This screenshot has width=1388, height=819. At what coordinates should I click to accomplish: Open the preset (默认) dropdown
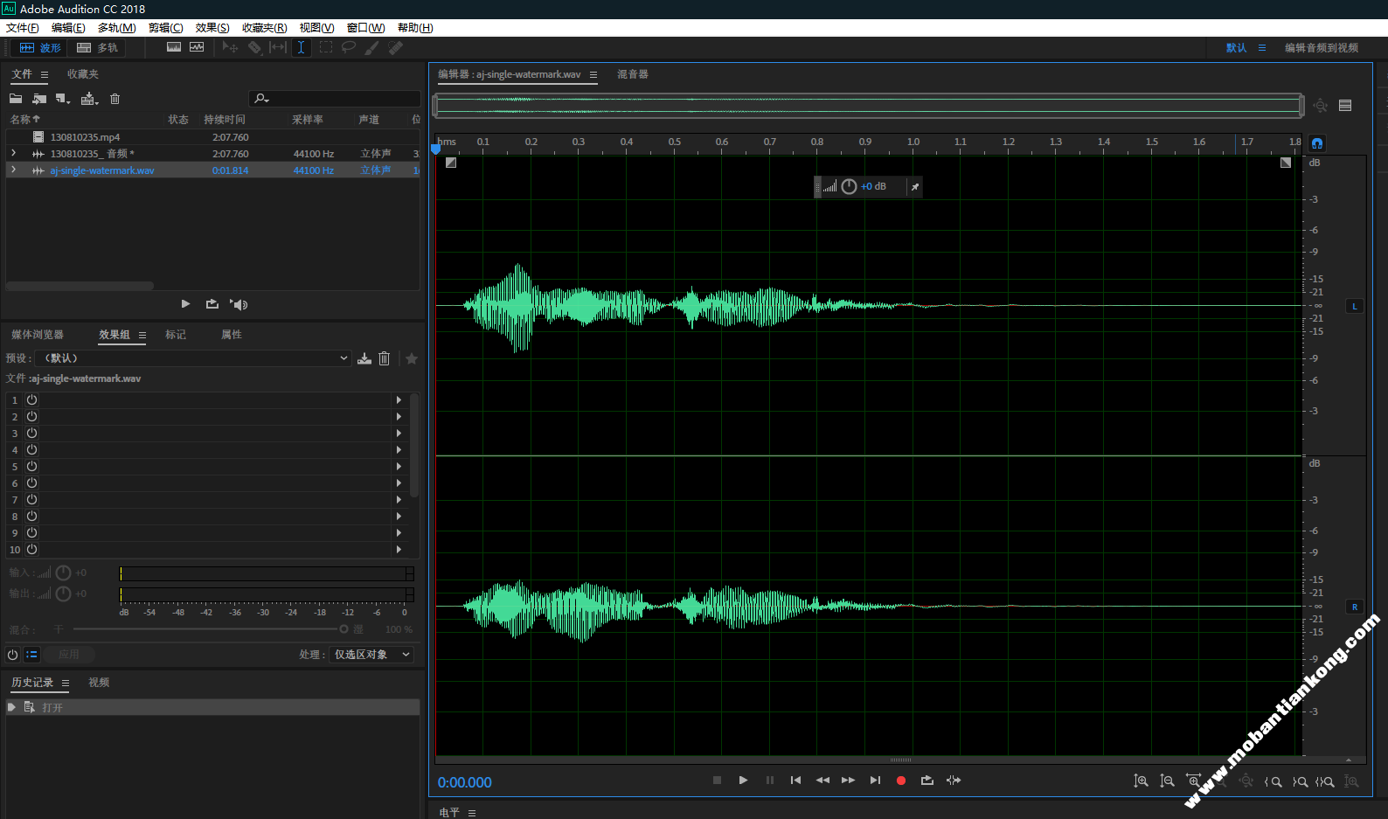[x=192, y=358]
